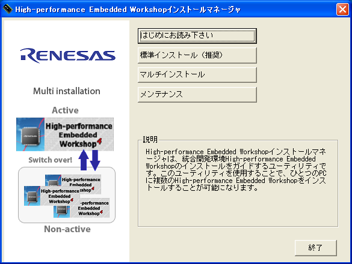The width and height of the screenshot is (352, 264).
Task: Click the Switch over! label
Action: (51, 160)
